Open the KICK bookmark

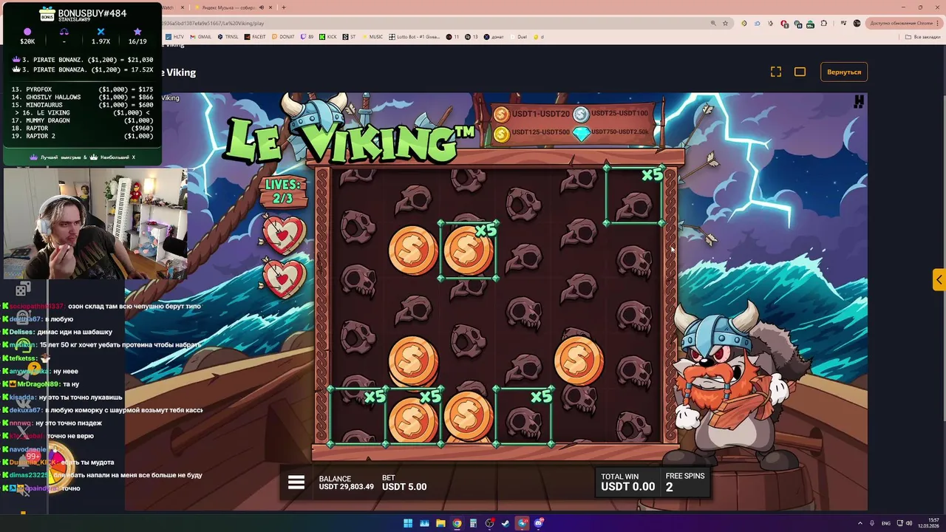click(328, 36)
